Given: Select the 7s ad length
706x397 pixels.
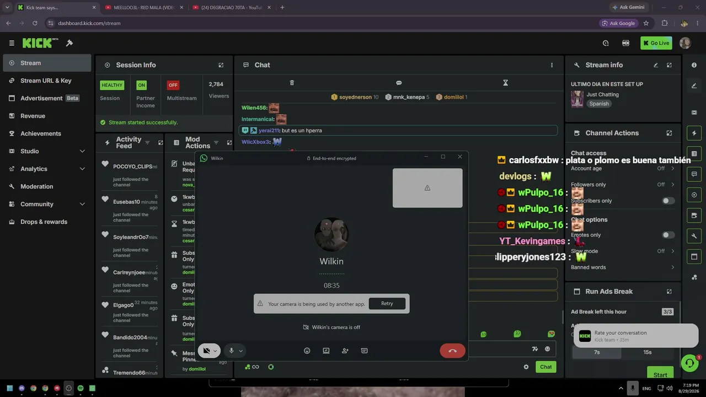Looking at the screenshot, I should [597, 352].
